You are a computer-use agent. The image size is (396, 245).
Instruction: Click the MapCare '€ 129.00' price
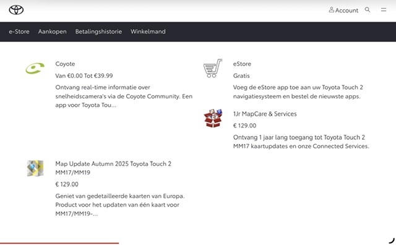pyautogui.click(x=244, y=126)
